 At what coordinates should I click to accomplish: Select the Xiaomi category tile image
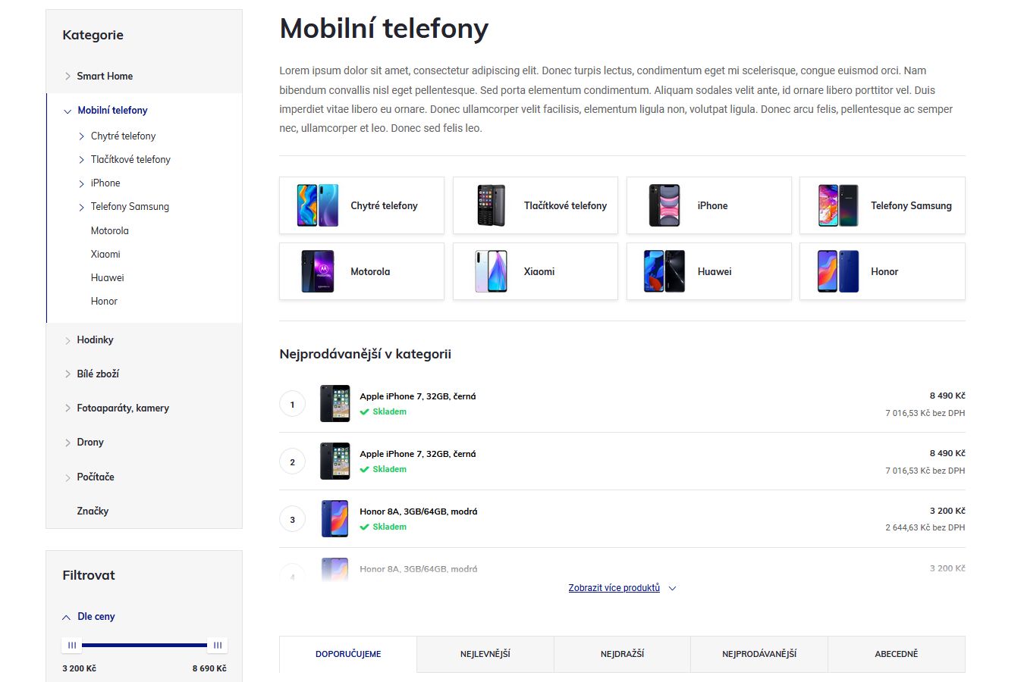(x=491, y=271)
